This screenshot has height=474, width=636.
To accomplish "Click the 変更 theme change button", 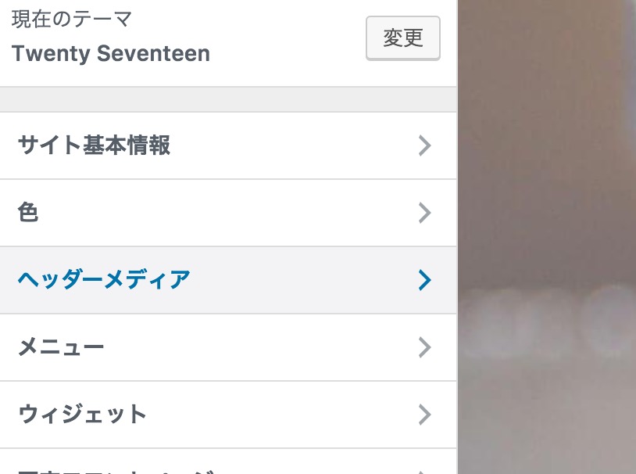I will tap(402, 38).
